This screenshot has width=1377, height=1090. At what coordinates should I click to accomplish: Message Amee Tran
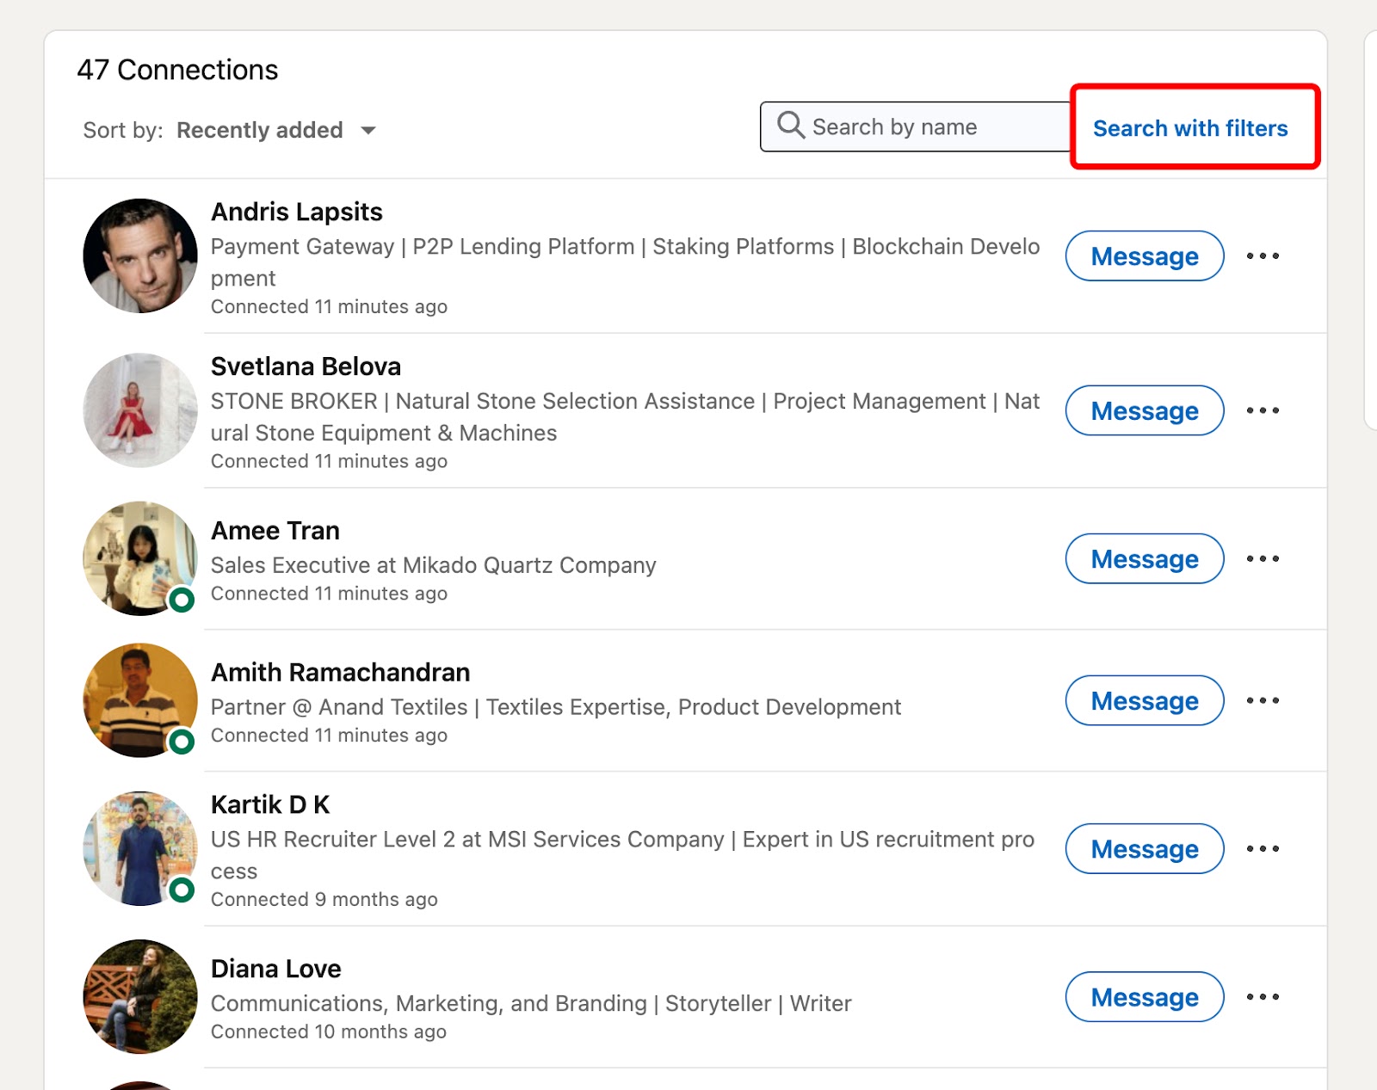(x=1144, y=558)
